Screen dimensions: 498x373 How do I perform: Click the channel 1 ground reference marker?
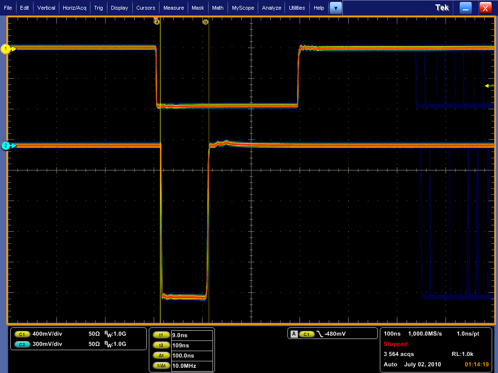tap(6, 49)
